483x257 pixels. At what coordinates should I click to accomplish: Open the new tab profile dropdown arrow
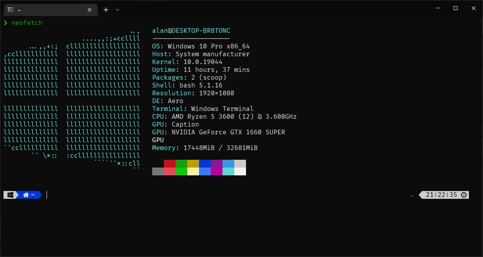[117, 10]
